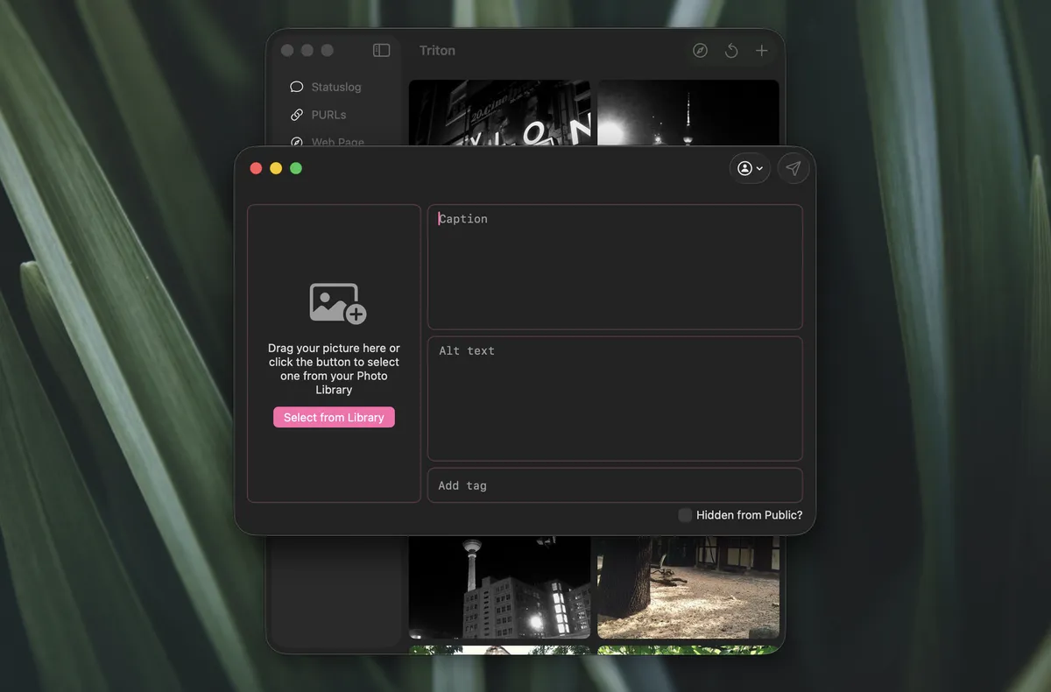Click the green zoom button of compose window

tap(296, 168)
